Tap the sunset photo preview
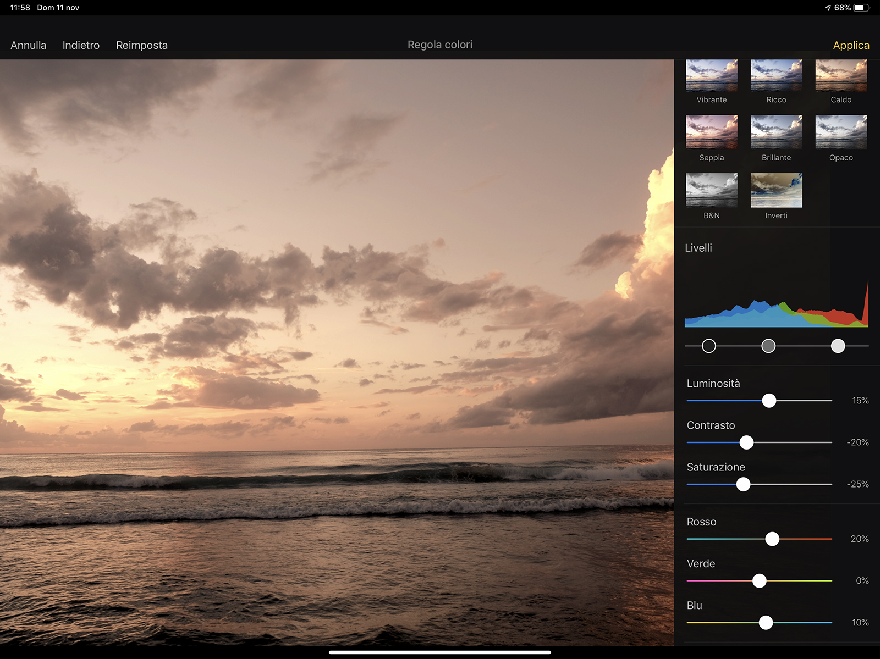Viewport: 880px width, 659px height. 337,352
